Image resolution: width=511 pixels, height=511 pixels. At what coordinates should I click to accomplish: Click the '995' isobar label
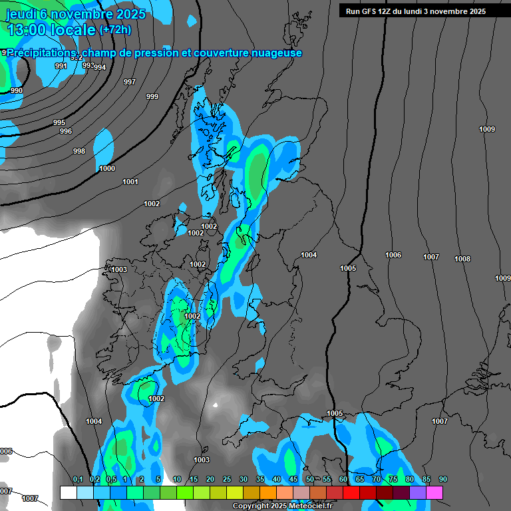[59, 122]
